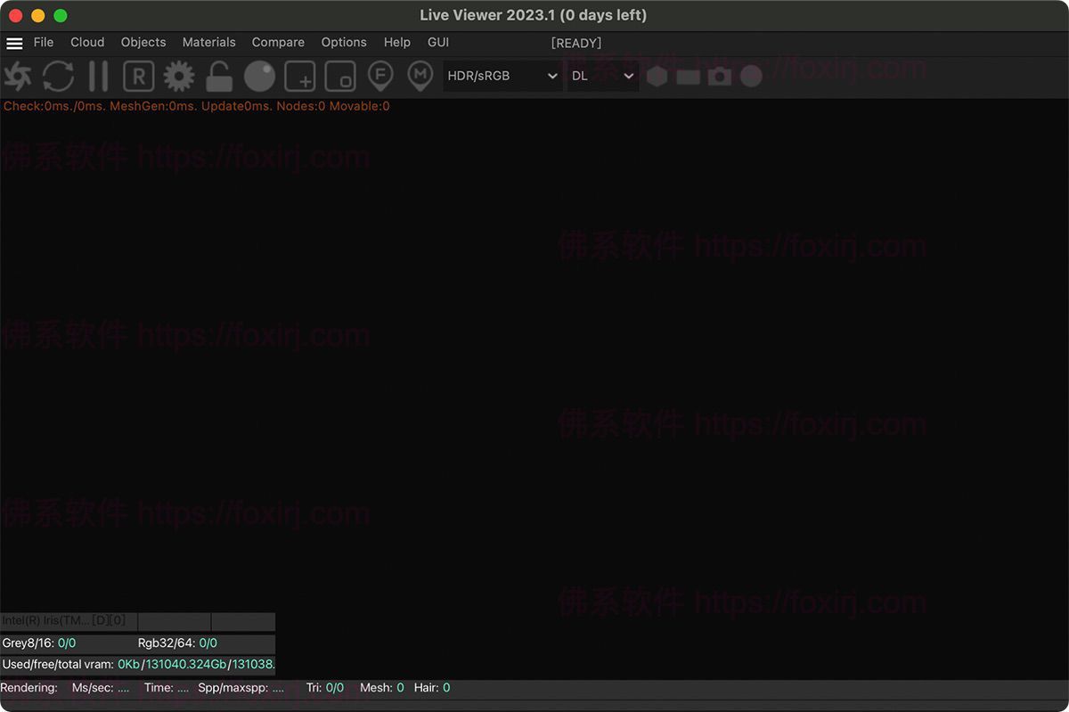Image resolution: width=1069 pixels, height=712 pixels.
Task: Open the main hamburger menu
Action: tap(14, 42)
